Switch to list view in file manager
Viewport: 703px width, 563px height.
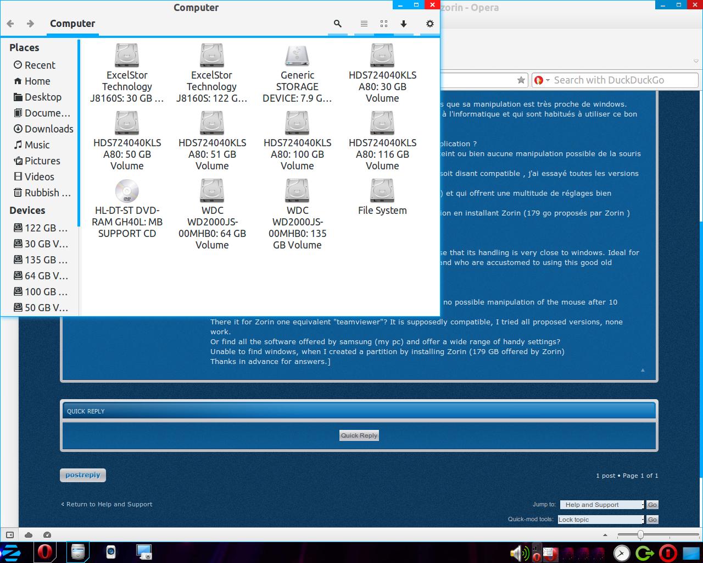point(364,24)
